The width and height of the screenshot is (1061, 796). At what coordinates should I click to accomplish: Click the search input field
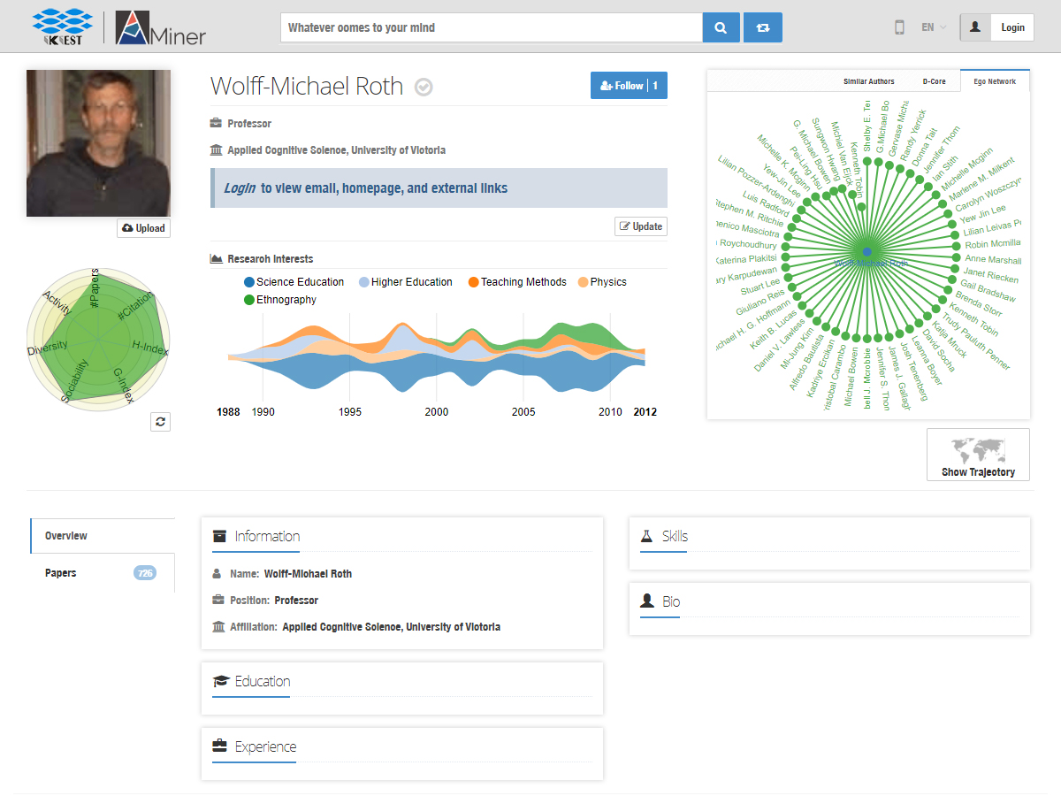tap(491, 27)
